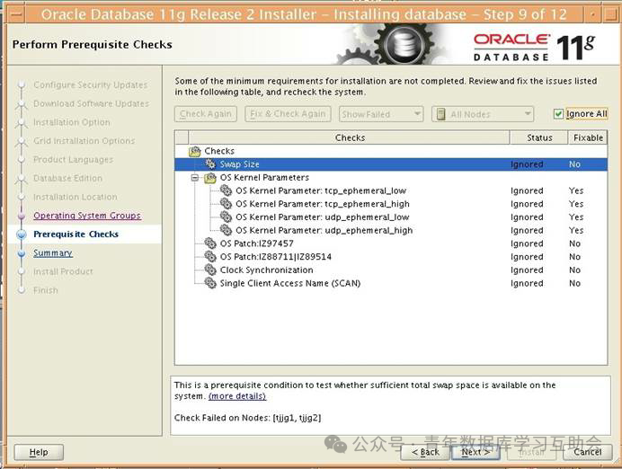622x469 pixels.
Task: Click the window menu icon in title bar
Action: tap(16, 14)
